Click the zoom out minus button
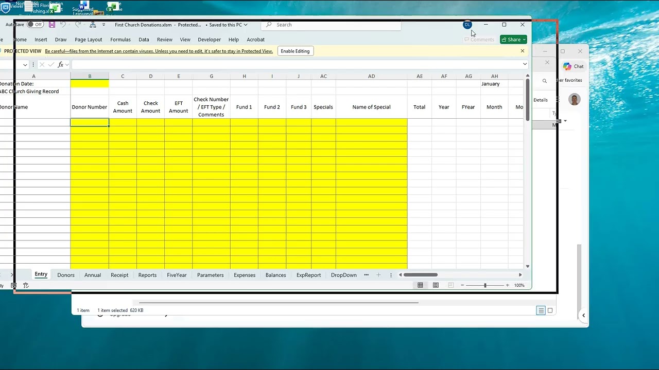This screenshot has width=659, height=370. point(462,285)
